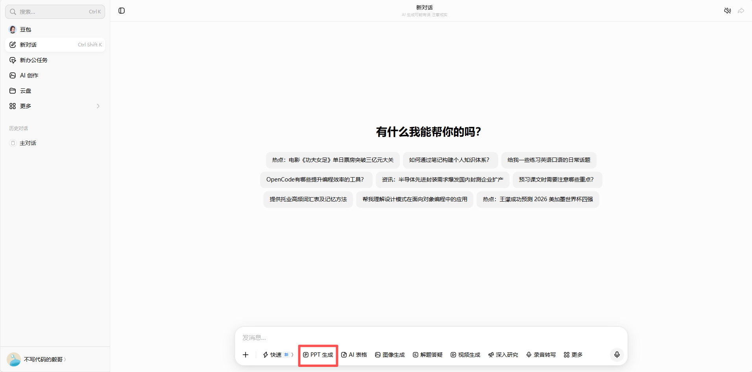The height and width of the screenshot is (372, 752).
Task: Start a 新对话 from the sidebar
Action: pyautogui.click(x=55, y=45)
